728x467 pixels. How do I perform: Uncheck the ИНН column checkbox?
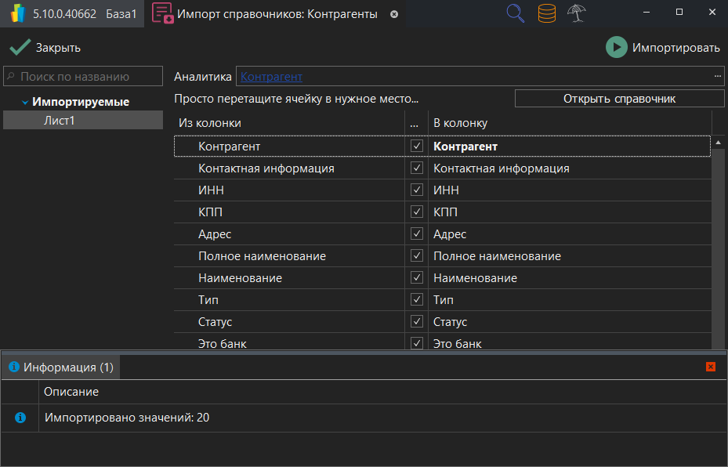click(417, 190)
